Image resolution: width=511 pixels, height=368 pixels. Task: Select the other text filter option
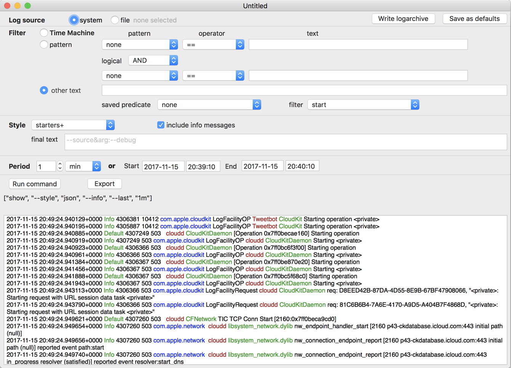pos(44,90)
